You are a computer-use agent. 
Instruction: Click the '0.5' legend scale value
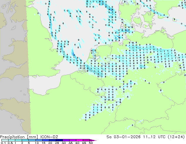[10, 143]
